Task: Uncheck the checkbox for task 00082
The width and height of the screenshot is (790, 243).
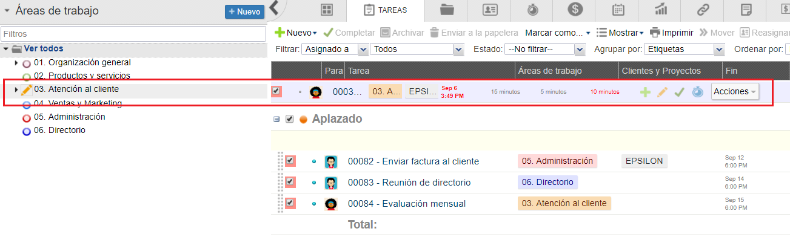Action: (x=290, y=161)
